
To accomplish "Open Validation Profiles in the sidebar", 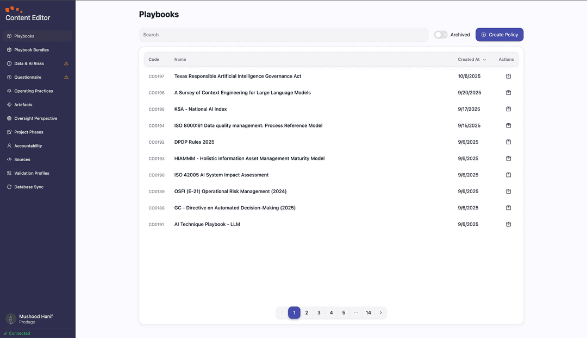I will pos(32,174).
